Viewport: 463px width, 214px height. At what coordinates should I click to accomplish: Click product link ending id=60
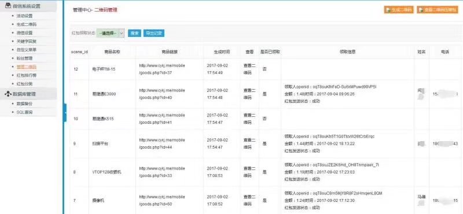[x=162, y=201]
